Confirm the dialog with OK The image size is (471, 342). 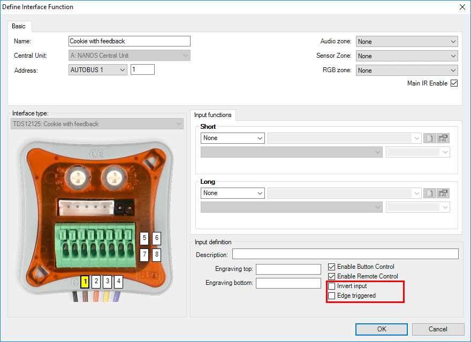(x=381, y=329)
